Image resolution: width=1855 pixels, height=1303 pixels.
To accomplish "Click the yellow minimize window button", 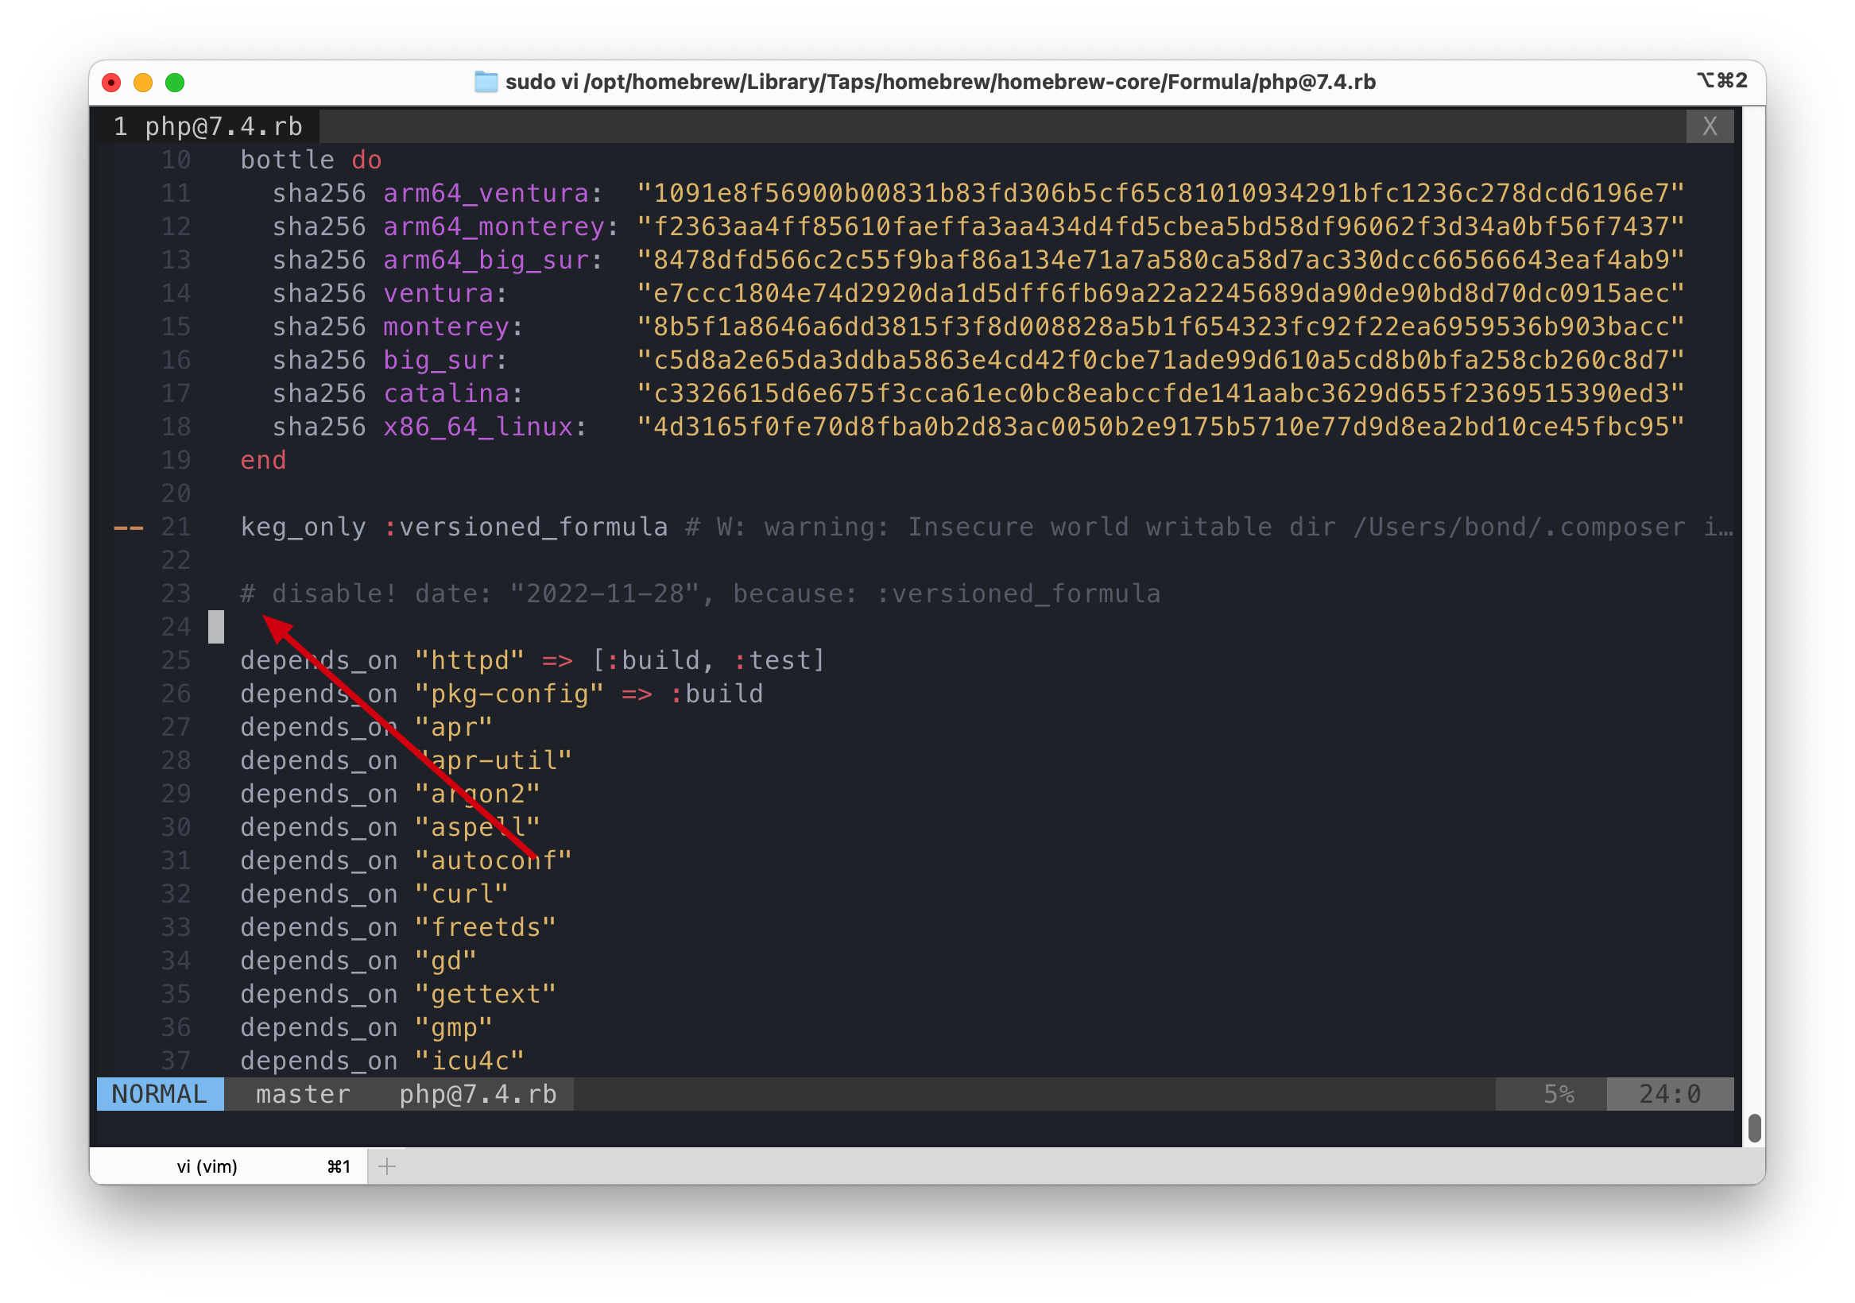I will 143,83.
